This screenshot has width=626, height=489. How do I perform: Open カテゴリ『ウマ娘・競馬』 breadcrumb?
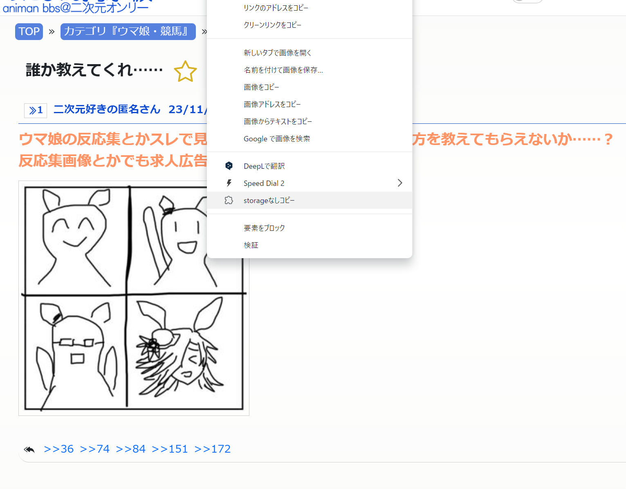click(128, 31)
